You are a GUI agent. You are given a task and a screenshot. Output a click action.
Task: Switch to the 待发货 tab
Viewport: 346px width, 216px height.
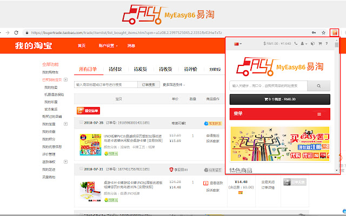(x=141, y=69)
